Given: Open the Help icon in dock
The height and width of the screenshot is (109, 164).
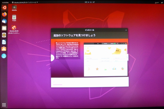Looking at the screenshot, I should tap(4, 56).
